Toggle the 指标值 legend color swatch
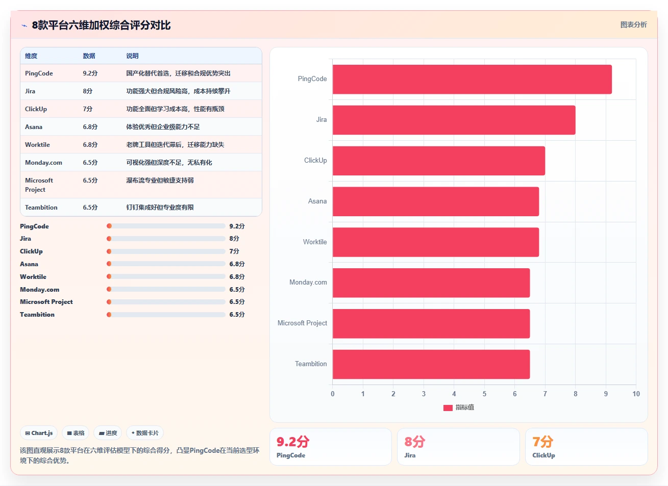 (448, 407)
